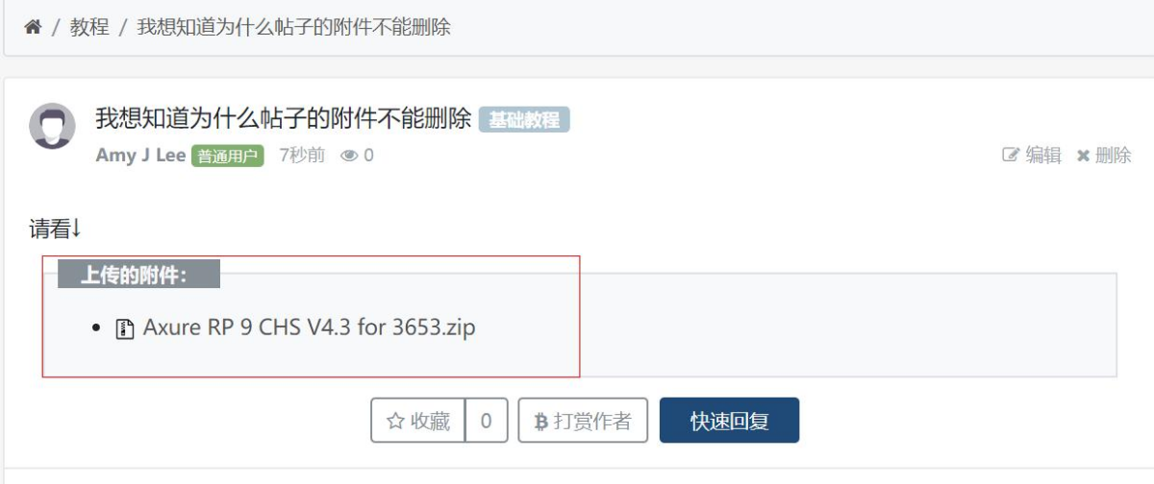1154x484 pixels.
Task: Filter by the 基础教程 tag
Action: tap(524, 120)
